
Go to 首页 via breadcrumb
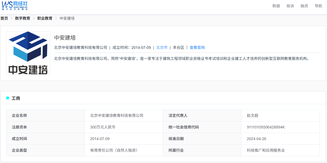tap(4, 18)
